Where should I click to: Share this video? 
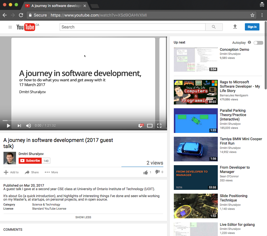pyautogui.click(x=32, y=172)
